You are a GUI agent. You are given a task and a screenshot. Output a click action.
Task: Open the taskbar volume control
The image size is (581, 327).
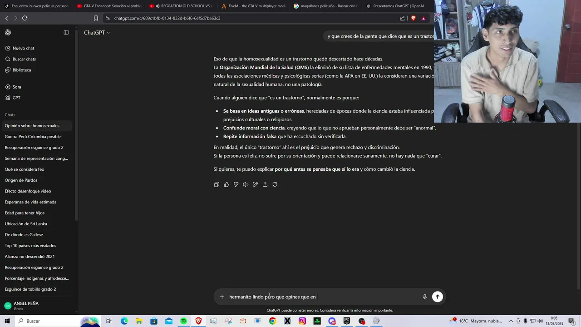point(540,321)
